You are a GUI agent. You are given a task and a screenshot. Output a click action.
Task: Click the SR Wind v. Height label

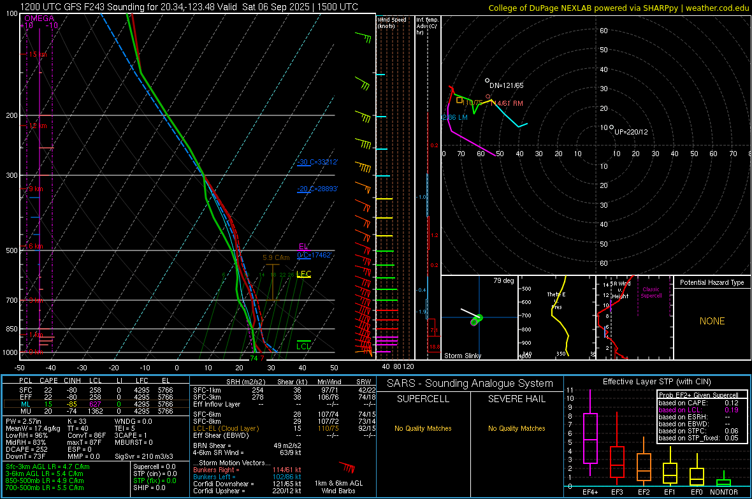pyautogui.click(x=620, y=290)
